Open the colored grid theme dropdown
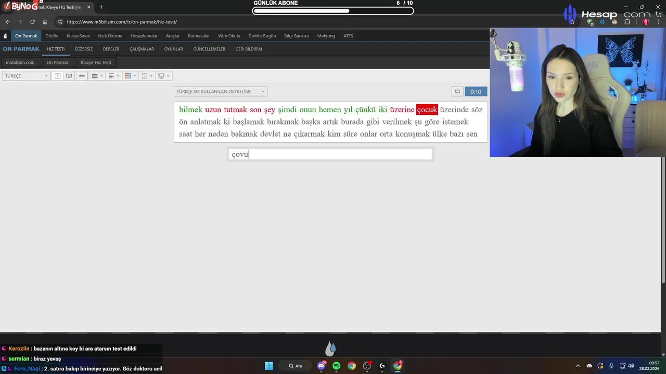The image size is (666, 374). point(130,76)
